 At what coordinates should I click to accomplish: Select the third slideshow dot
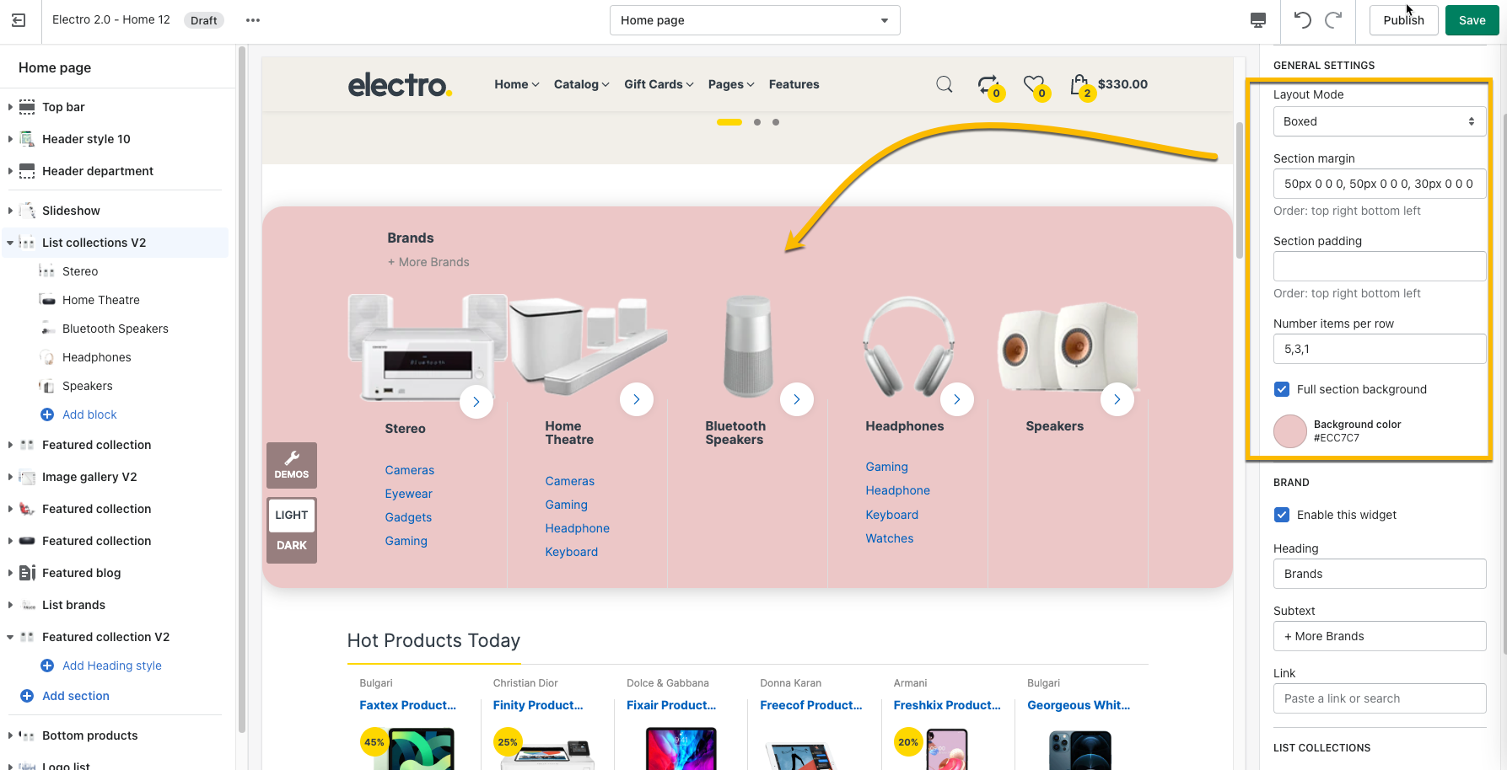tap(776, 122)
